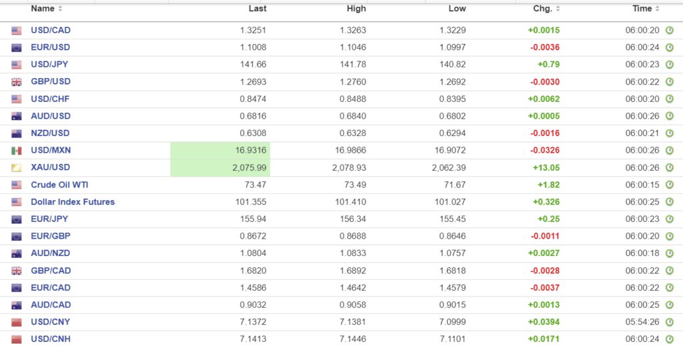The height and width of the screenshot is (346, 683).
Task: Click the China flag icon beside USD/CNY
Action: (17, 322)
